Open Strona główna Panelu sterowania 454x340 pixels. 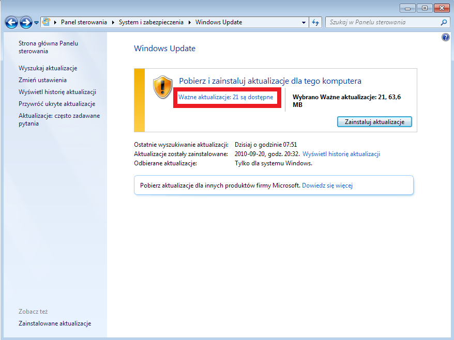tap(49, 47)
